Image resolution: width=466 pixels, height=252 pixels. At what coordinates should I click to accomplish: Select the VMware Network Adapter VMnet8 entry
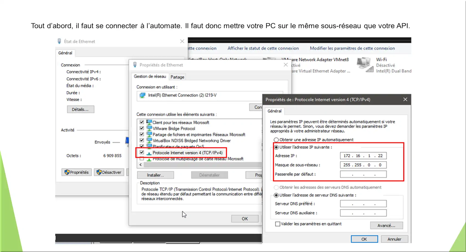315,59
